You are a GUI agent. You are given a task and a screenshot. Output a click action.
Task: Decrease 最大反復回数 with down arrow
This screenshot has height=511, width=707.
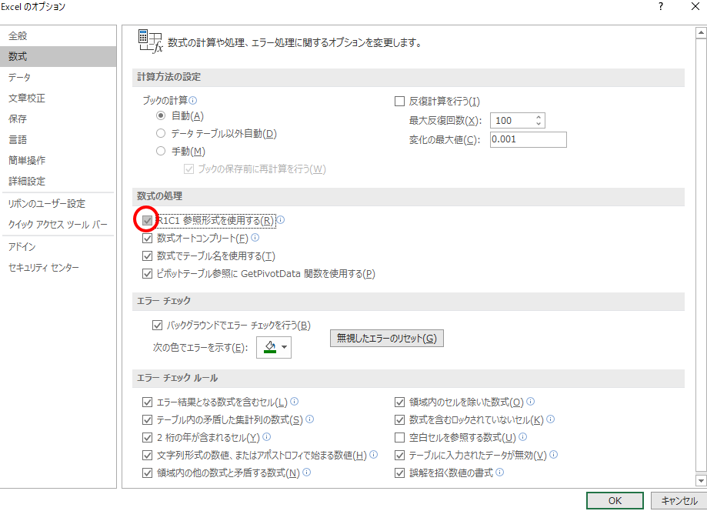pyautogui.click(x=539, y=124)
